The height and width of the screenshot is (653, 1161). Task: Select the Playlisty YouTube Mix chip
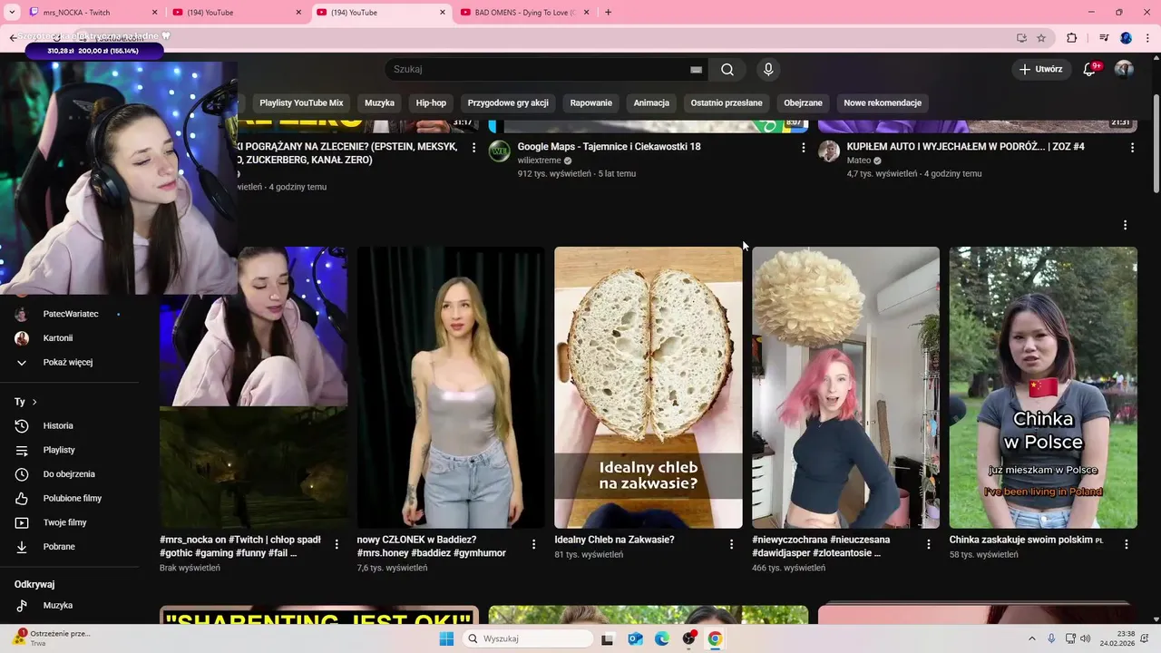click(x=301, y=103)
